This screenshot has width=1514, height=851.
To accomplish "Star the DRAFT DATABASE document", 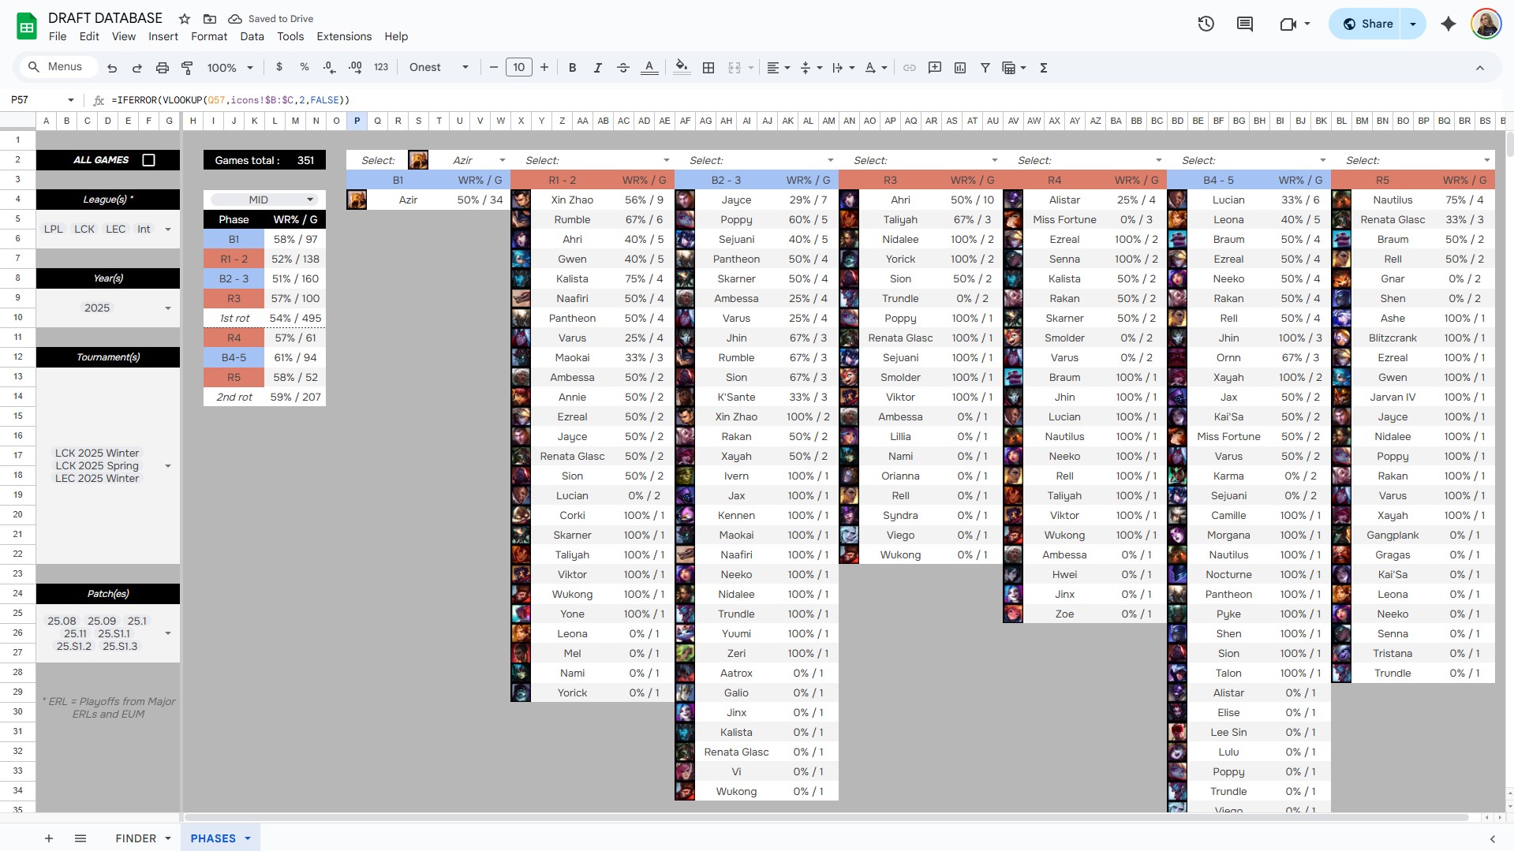I will coord(185,18).
